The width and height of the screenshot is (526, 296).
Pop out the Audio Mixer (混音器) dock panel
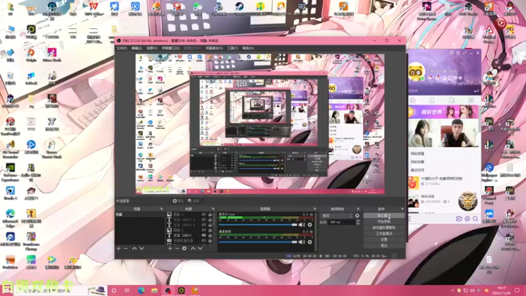pos(315,209)
